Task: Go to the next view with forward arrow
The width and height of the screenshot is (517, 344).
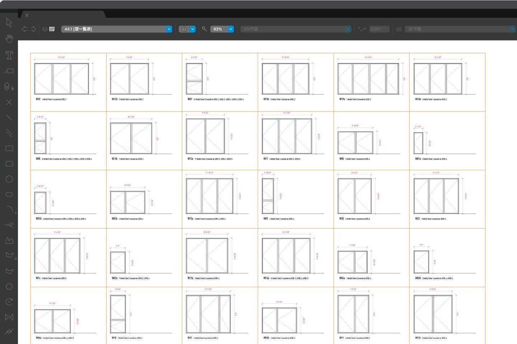Action: pyautogui.click(x=33, y=29)
